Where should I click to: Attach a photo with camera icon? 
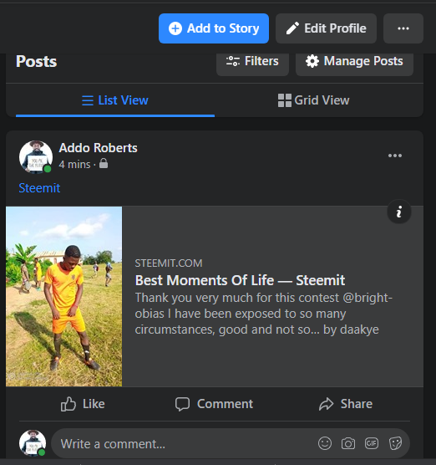click(x=348, y=443)
